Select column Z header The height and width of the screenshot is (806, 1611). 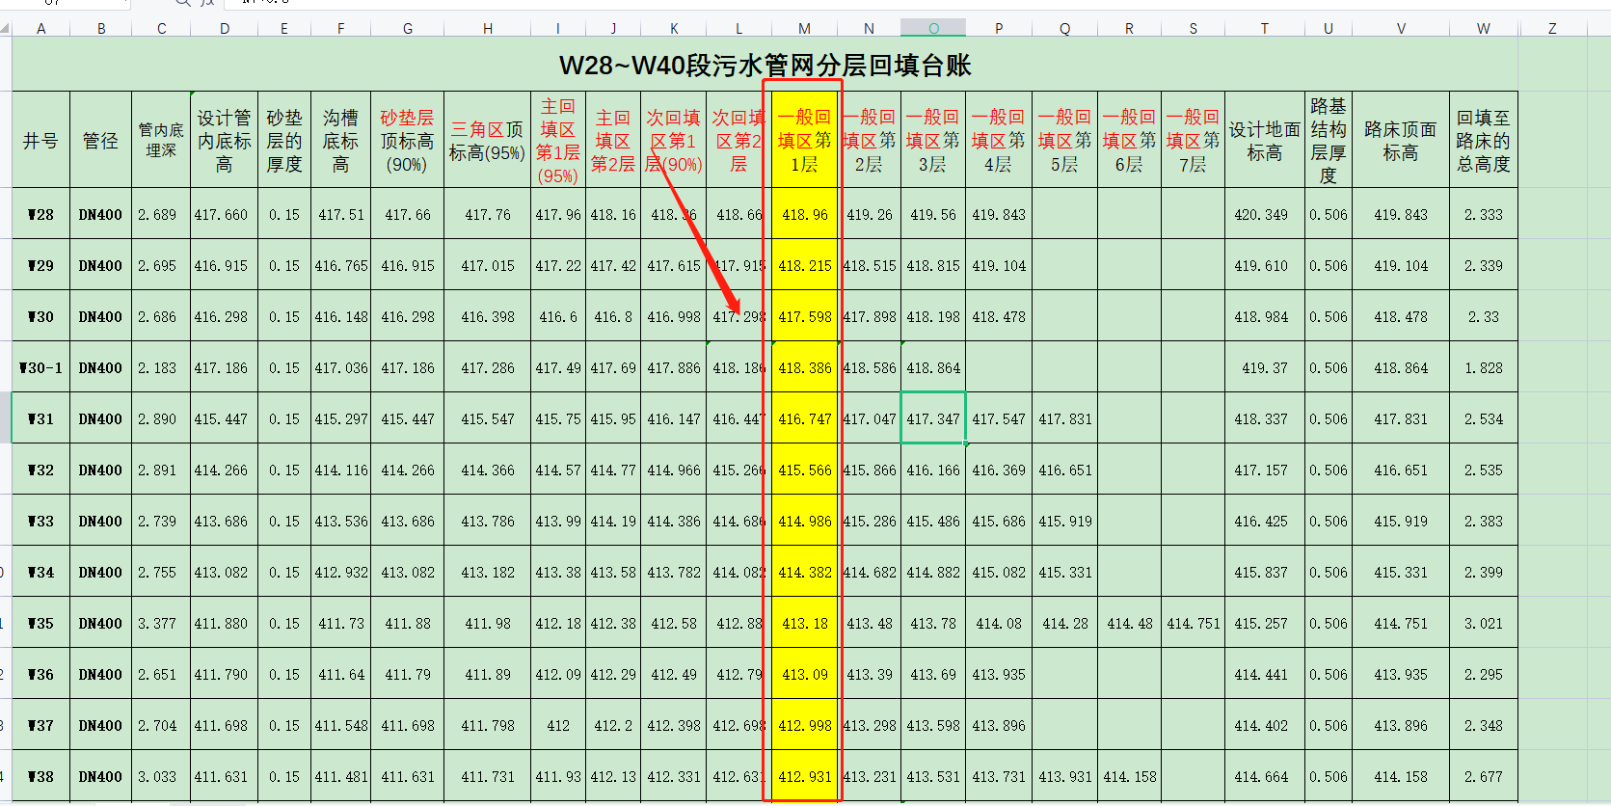point(1552,29)
